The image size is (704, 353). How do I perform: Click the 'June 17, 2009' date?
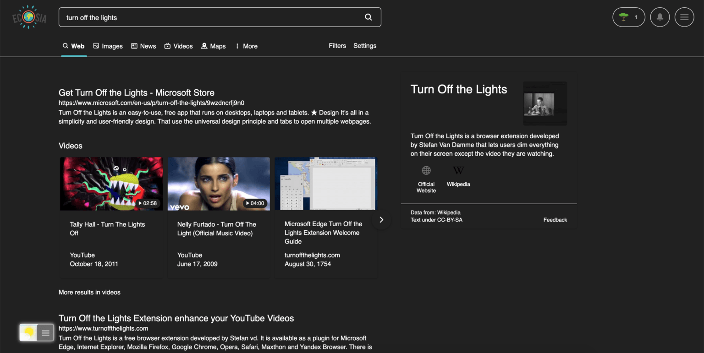pyautogui.click(x=198, y=264)
